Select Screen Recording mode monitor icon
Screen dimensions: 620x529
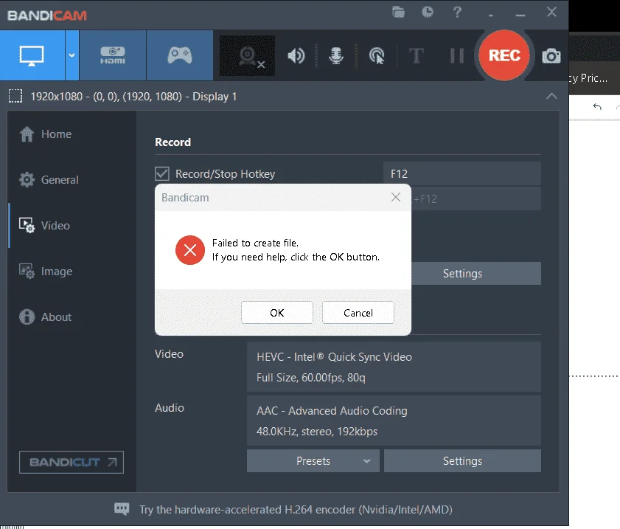coord(32,55)
